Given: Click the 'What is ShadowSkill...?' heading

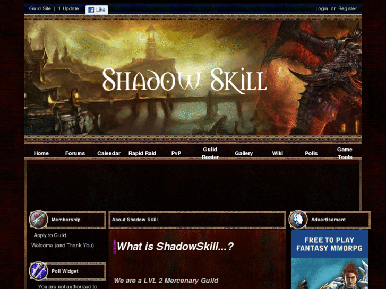Looking at the screenshot, I should (x=175, y=247).
